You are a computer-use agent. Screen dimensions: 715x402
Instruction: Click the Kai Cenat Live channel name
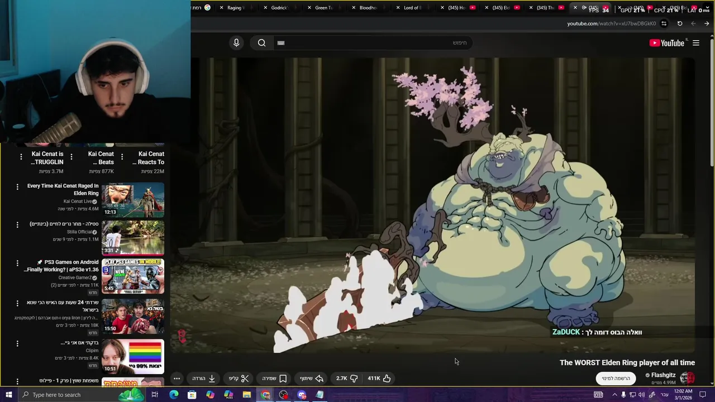(x=77, y=201)
